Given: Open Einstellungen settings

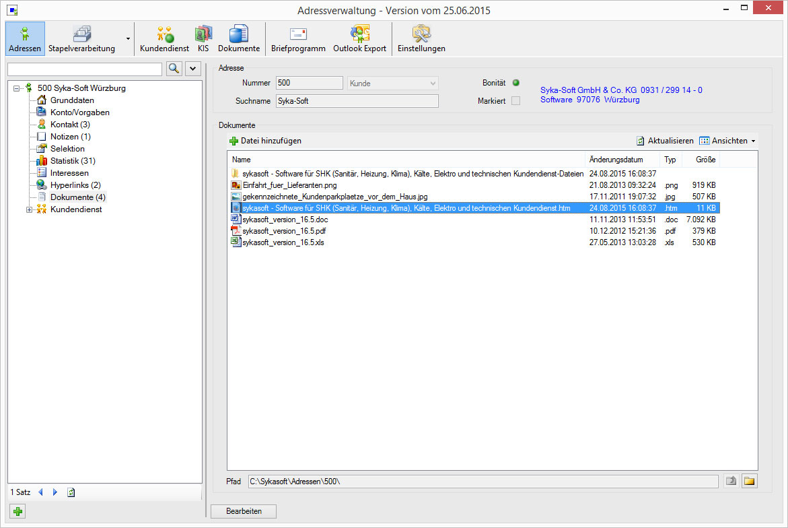Looking at the screenshot, I should (x=421, y=39).
